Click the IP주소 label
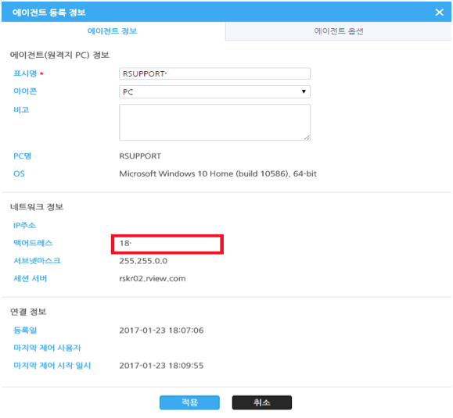 pos(24,225)
